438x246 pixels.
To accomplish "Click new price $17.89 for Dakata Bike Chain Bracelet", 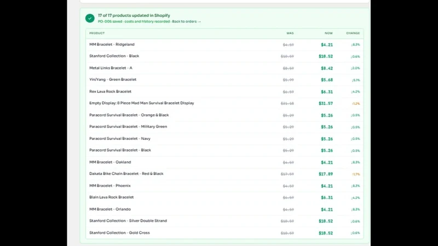I will point(326,174).
